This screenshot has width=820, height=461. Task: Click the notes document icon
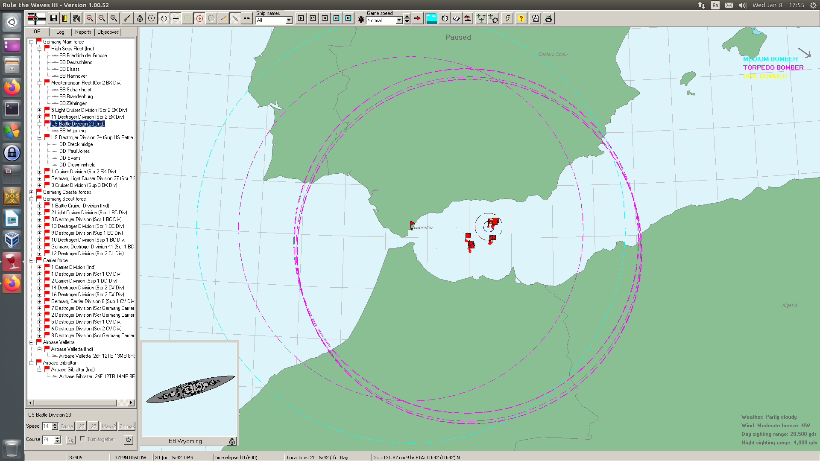pos(535,18)
